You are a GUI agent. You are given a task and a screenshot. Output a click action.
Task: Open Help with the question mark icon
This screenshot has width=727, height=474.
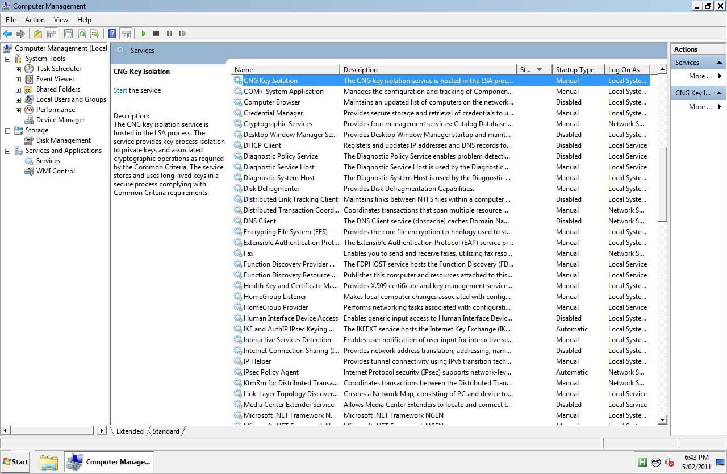112,34
